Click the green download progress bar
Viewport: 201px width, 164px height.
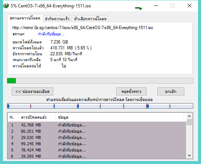pyautogui.click(x=100, y=81)
